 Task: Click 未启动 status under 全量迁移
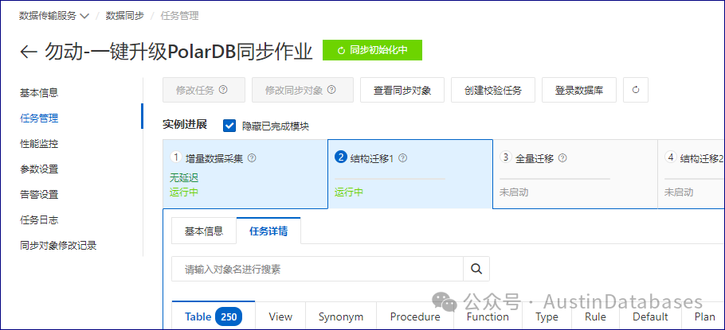coord(514,192)
